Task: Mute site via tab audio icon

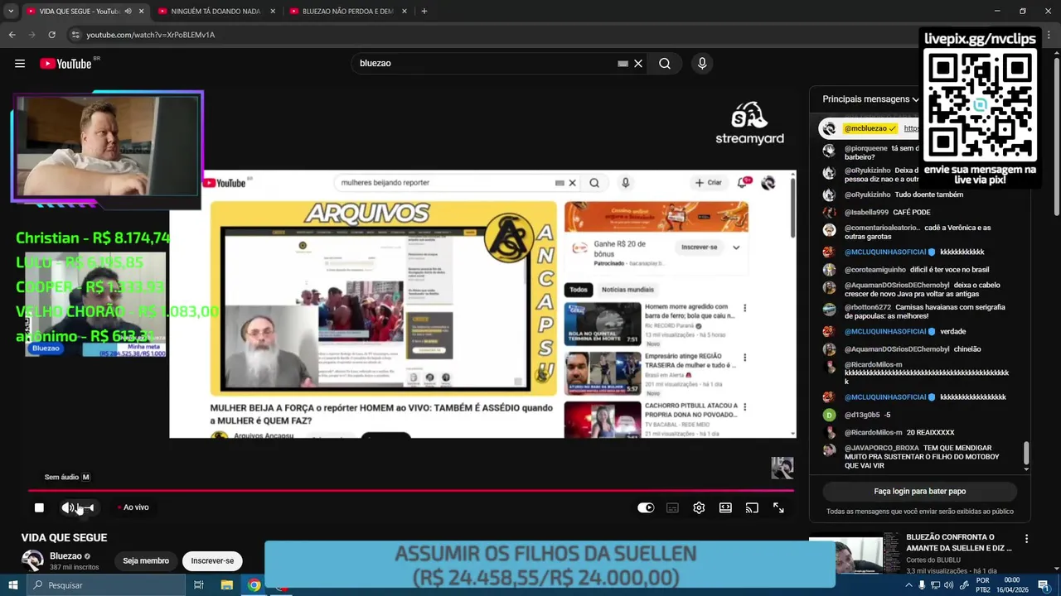Action: pos(128,12)
